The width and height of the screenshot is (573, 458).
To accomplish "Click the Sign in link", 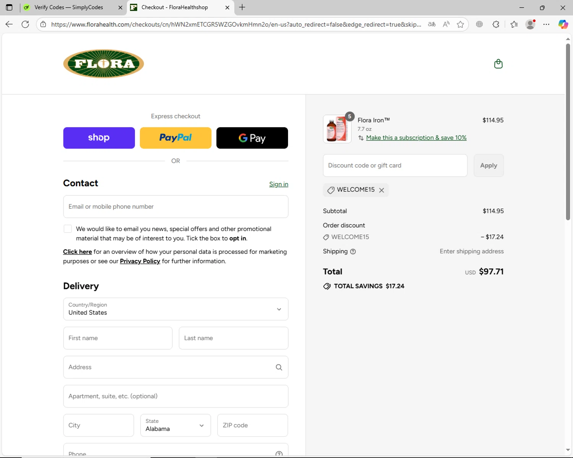I will 279,184.
